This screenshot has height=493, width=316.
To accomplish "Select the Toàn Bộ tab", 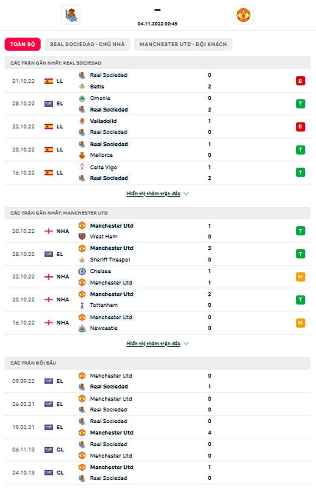I will pos(23,44).
